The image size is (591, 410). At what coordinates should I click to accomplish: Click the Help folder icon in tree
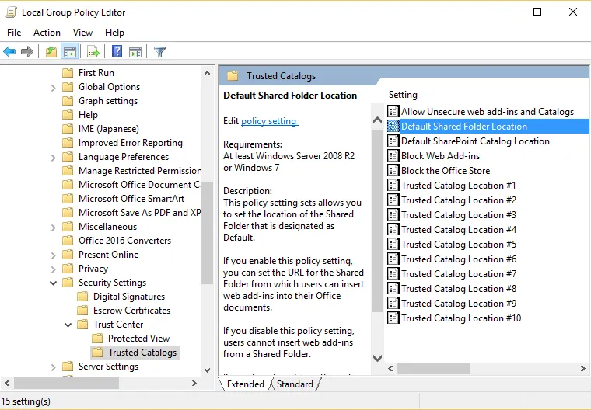tap(68, 114)
